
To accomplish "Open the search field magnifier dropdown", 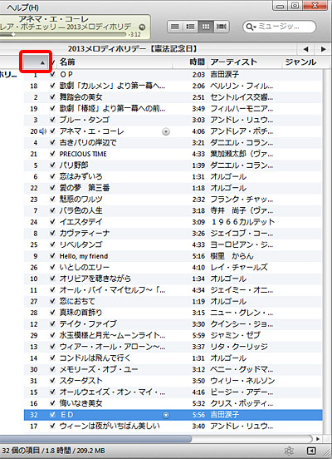I will 251,27.
